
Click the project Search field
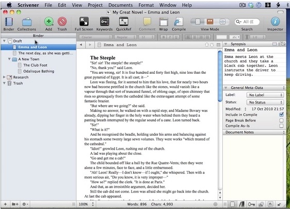tap(247, 22)
